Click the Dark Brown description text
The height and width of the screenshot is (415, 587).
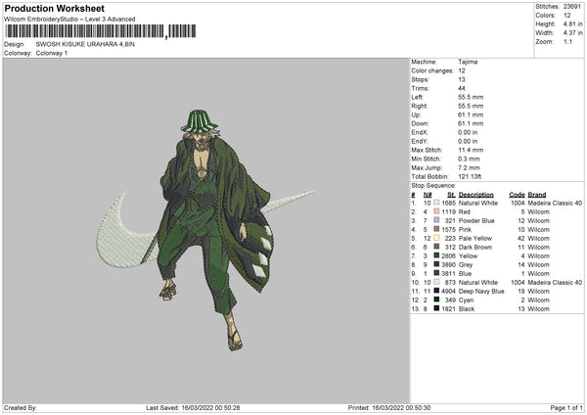point(475,248)
